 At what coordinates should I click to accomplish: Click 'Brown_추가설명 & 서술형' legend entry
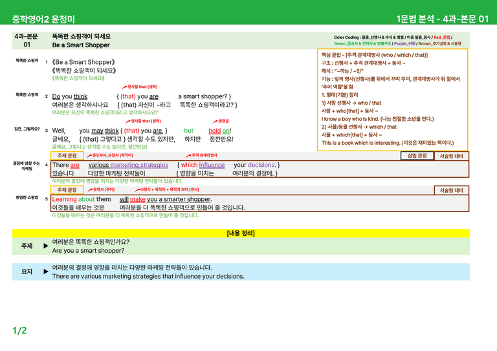click(439, 44)
